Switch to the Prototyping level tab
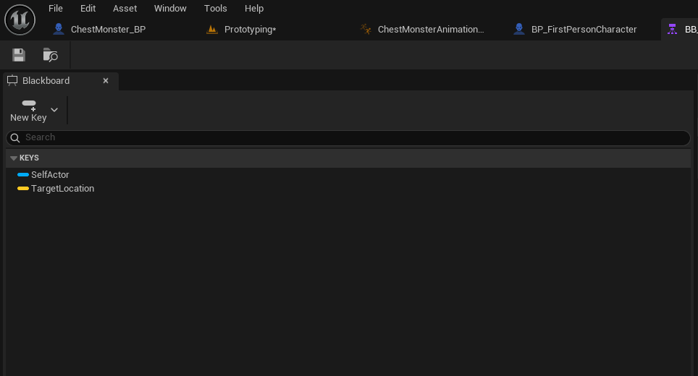The height and width of the screenshot is (376, 698). pyautogui.click(x=250, y=30)
